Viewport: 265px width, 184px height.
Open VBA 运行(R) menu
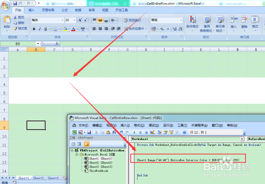click(x=168, y=125)
